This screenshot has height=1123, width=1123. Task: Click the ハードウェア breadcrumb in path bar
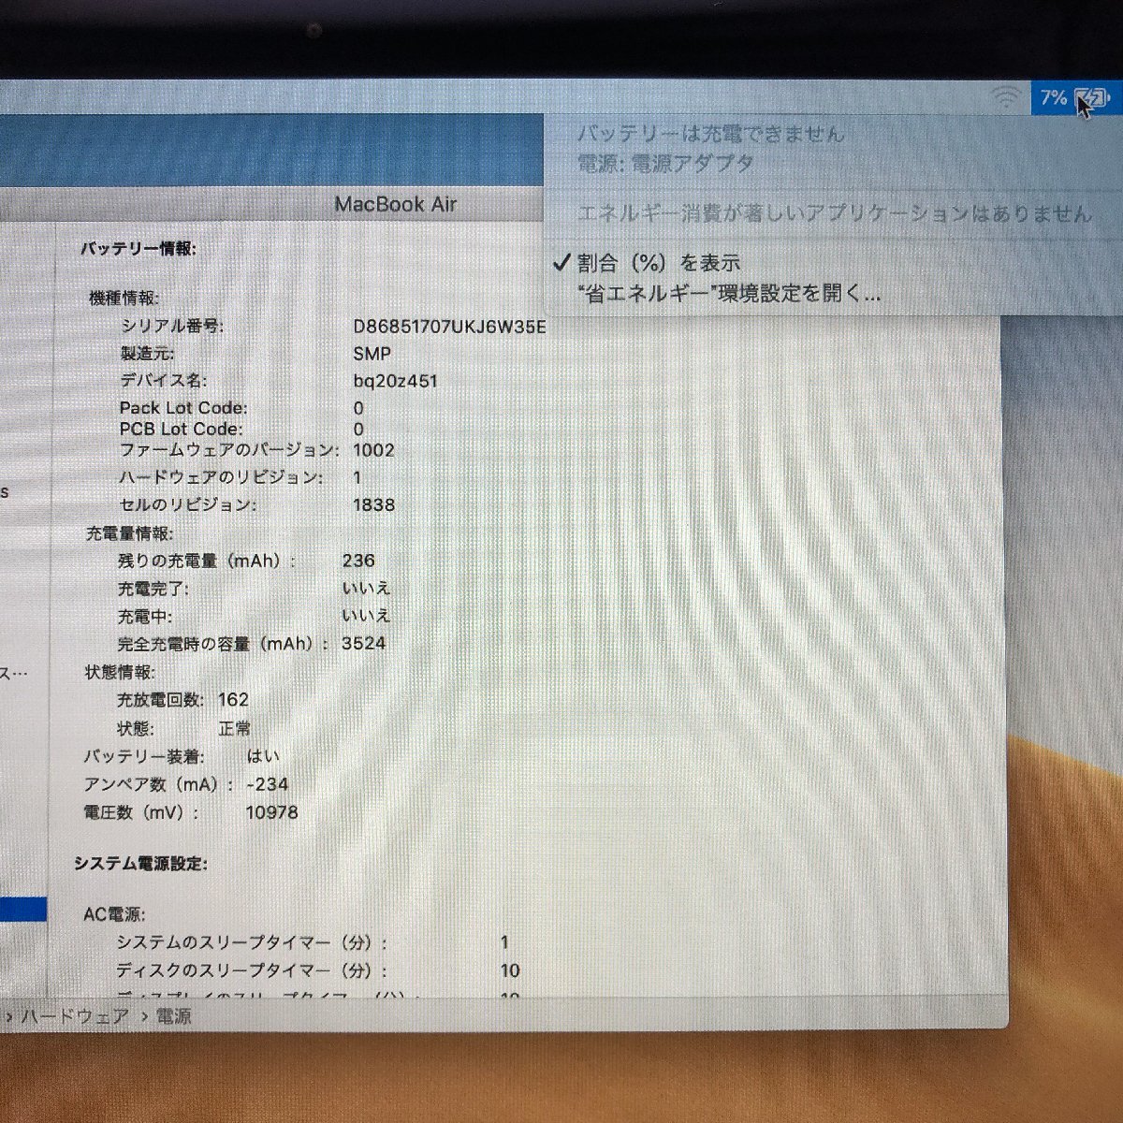click(74, 1016)
